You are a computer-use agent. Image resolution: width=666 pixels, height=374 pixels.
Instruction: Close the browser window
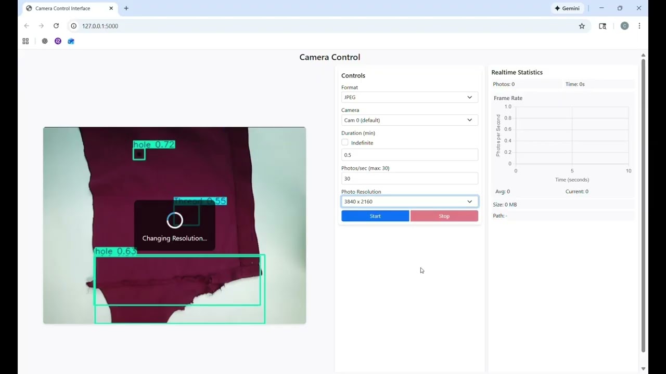pyautogui.click(x=638, y=8)
